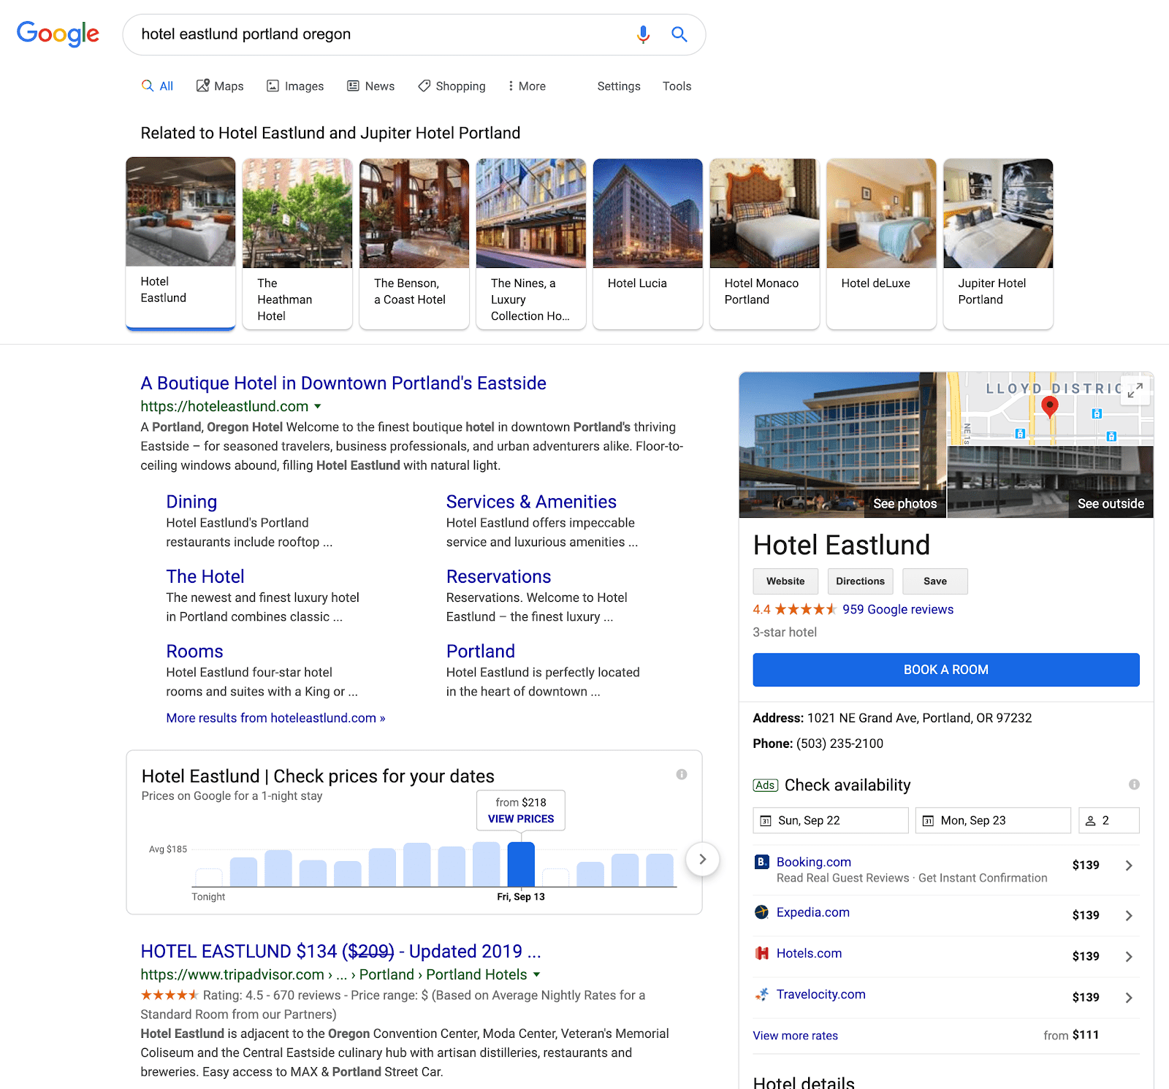Start voice search with microphone icon
This screenshot has height=1089, width=1169.
click(x=643, y=34)
